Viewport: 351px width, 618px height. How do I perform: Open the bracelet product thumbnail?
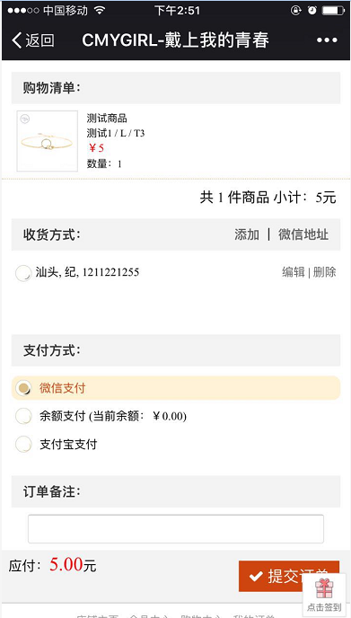pos(48,141)
